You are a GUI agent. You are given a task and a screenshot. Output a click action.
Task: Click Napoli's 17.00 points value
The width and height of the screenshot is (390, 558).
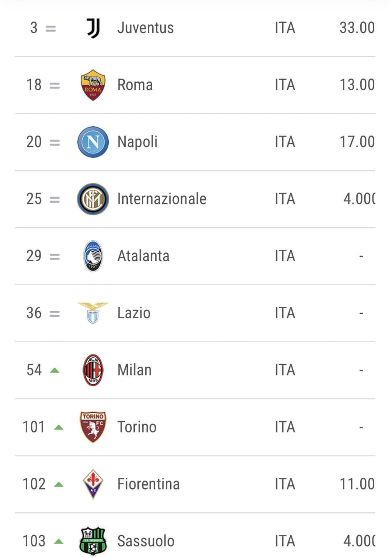pyautogui.click(x=357, y=142)
